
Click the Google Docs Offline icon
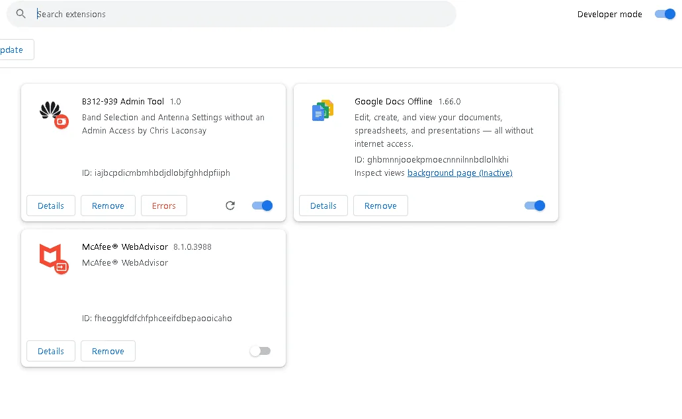(323, 110)
